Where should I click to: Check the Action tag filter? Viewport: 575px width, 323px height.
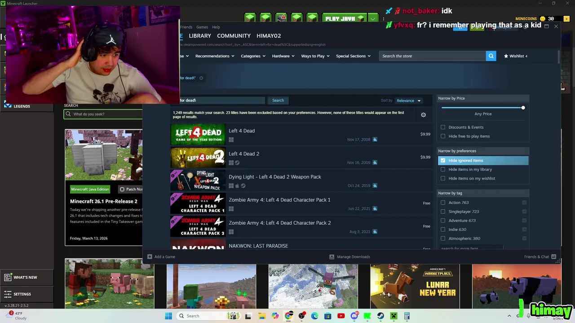click(443, 203)
